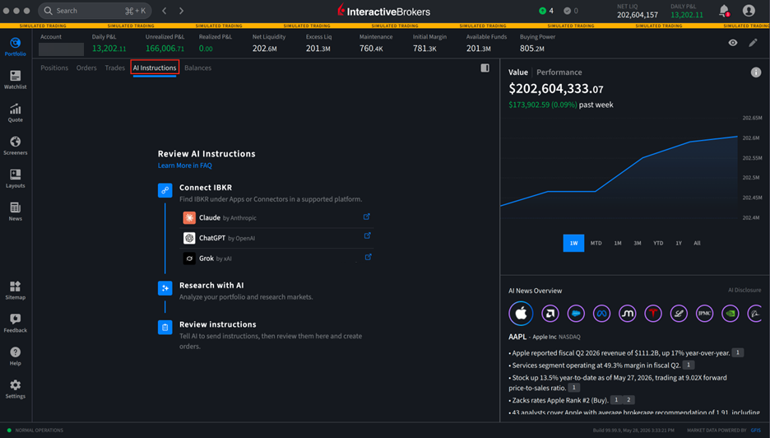Click the Review instructions clipboard icon
The image size is (770, 438).
coord(165,327)
